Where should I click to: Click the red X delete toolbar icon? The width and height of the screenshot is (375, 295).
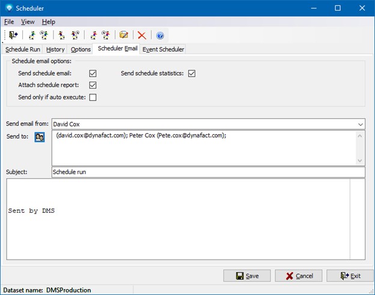pyautogui.click(x=142, y=35)
